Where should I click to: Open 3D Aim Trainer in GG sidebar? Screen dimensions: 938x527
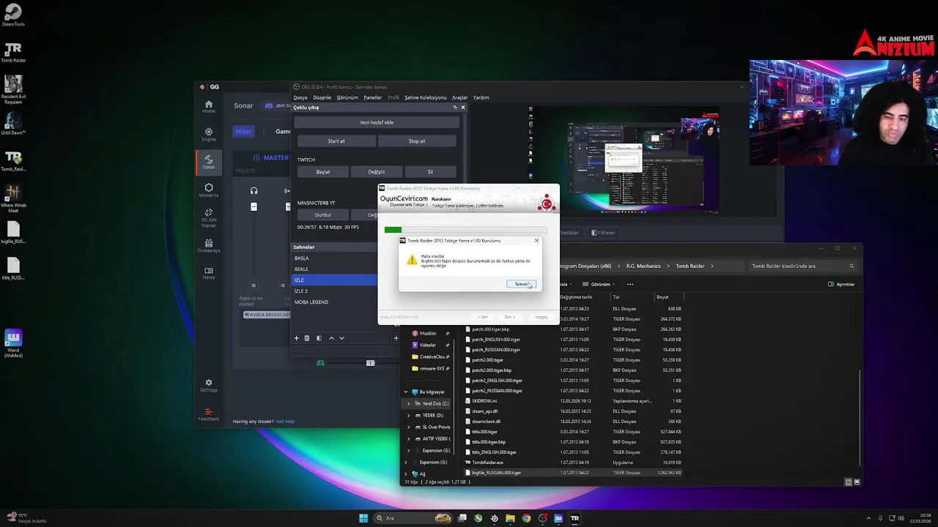(208, 218)
